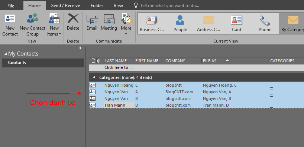Click the contact icon for Nguyen Hoang C
The image size is (304, 147).
point(93,85)
